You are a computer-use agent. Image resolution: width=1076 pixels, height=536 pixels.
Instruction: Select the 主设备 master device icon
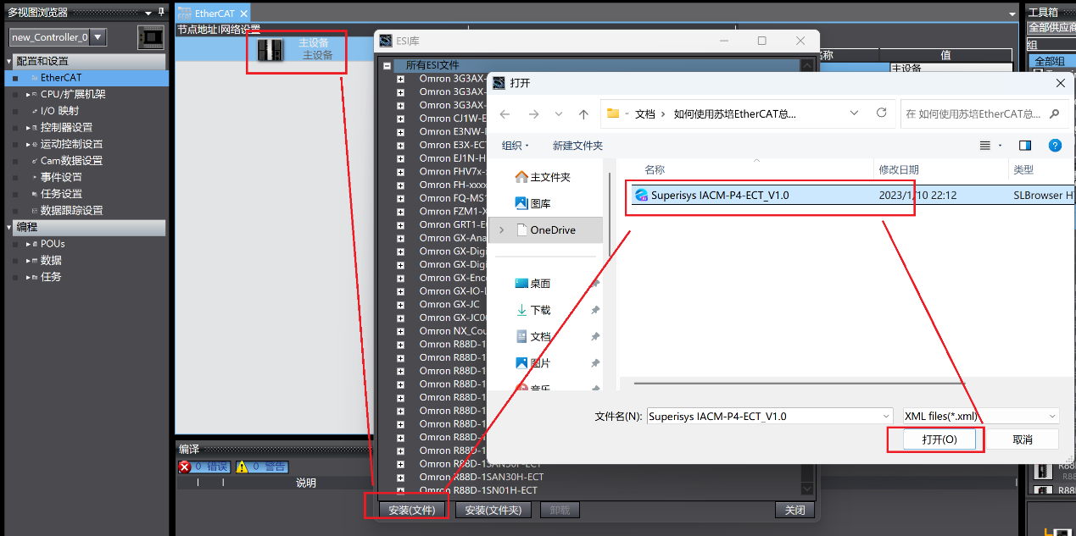point(271,51)
